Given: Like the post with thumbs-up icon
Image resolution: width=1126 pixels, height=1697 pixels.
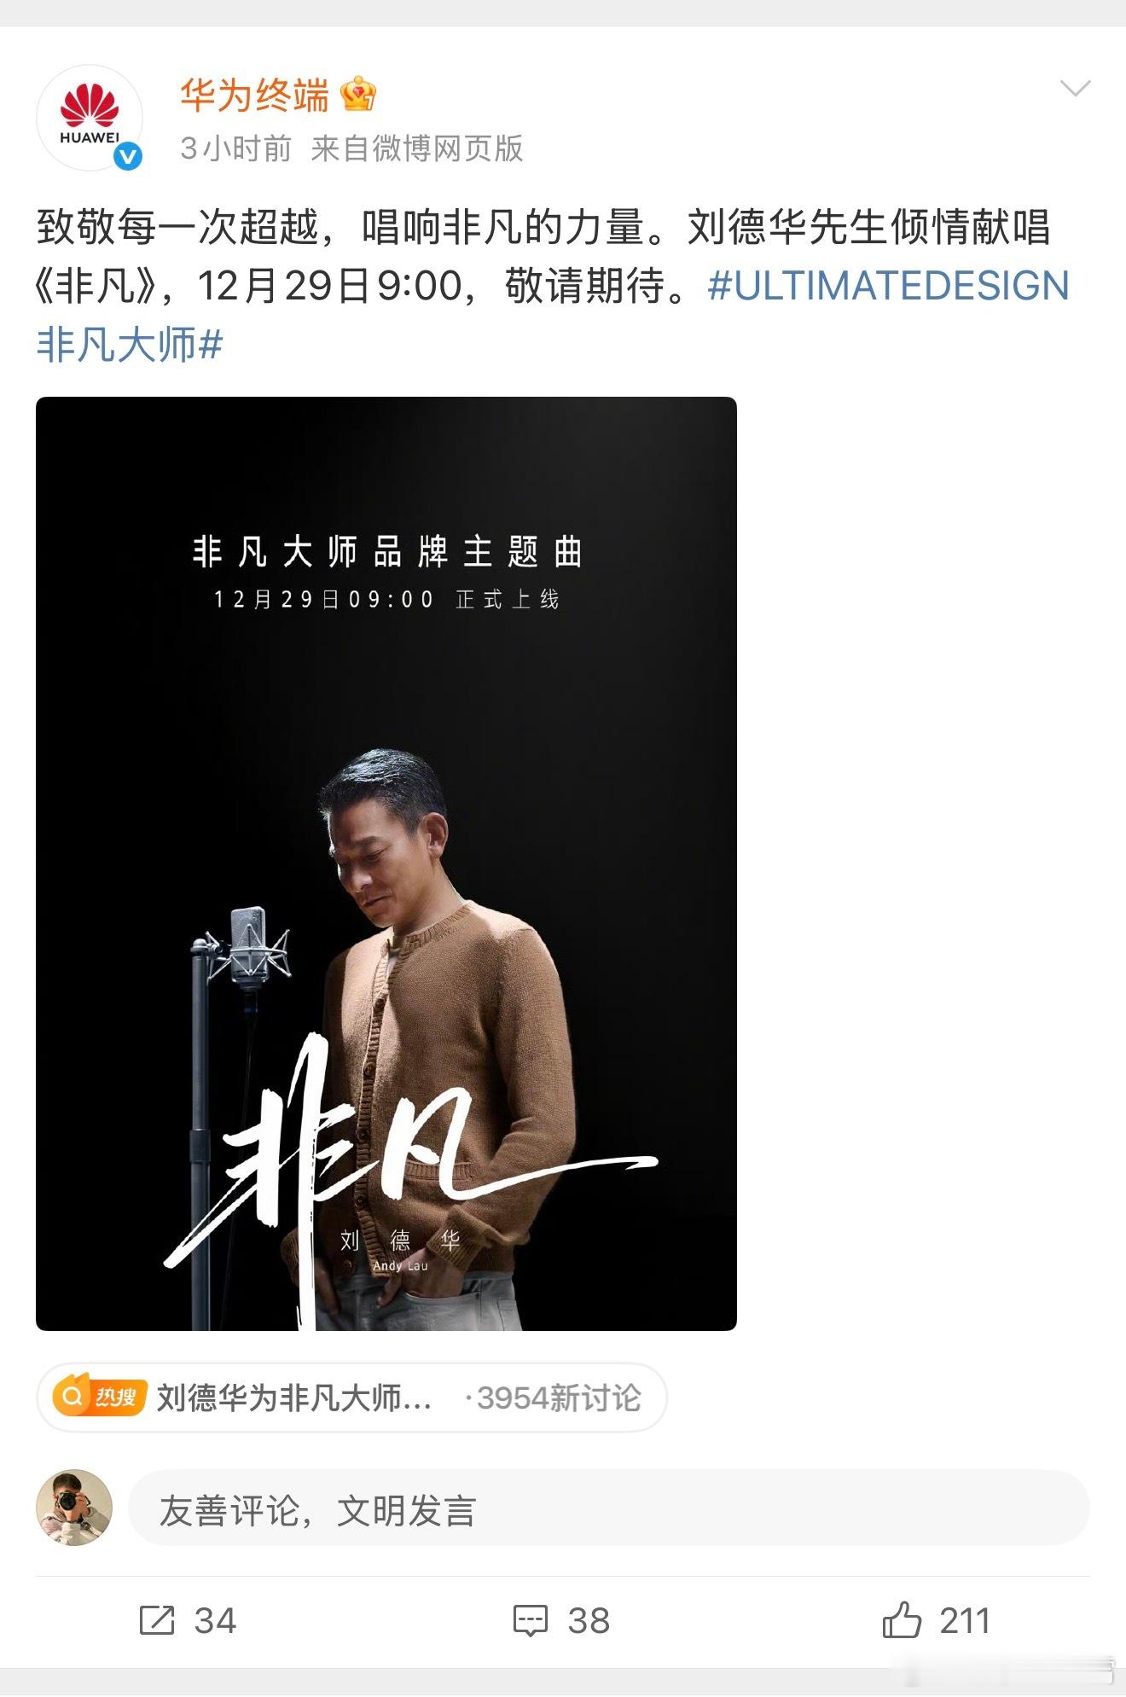Looking at the screenshot, I should click(x=902, y=1619).
